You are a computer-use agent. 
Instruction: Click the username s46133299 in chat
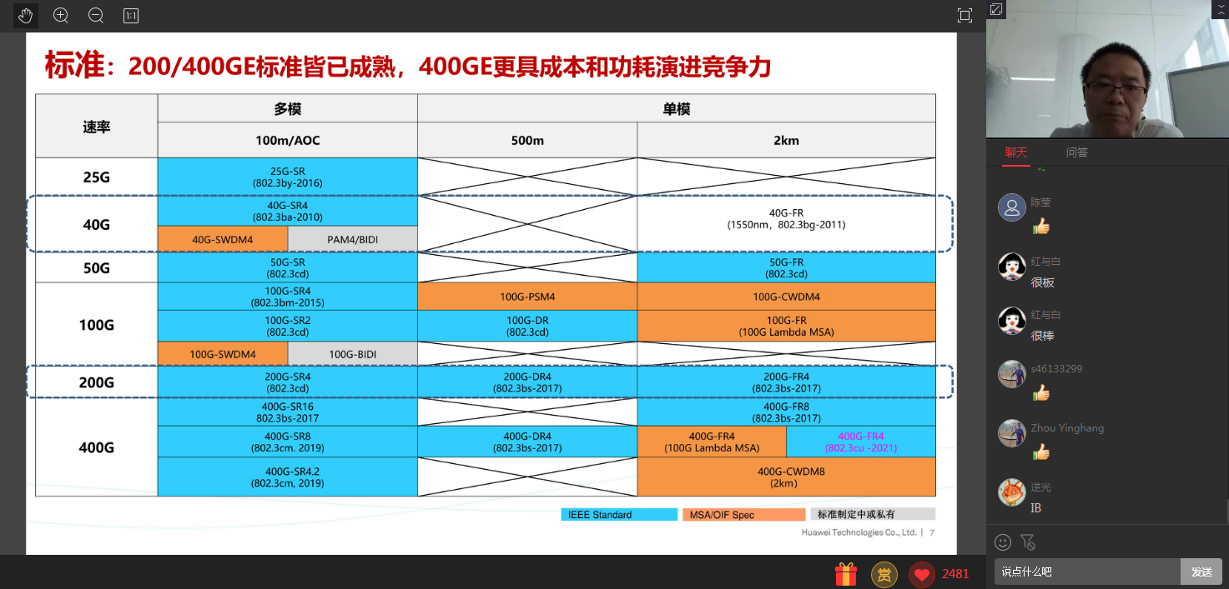click(1056, 368)
